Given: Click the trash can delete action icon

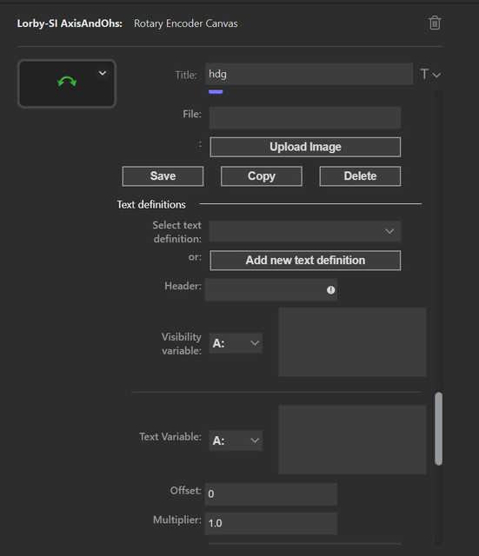Looking at the screenshot, I should (x=435, y=23).
